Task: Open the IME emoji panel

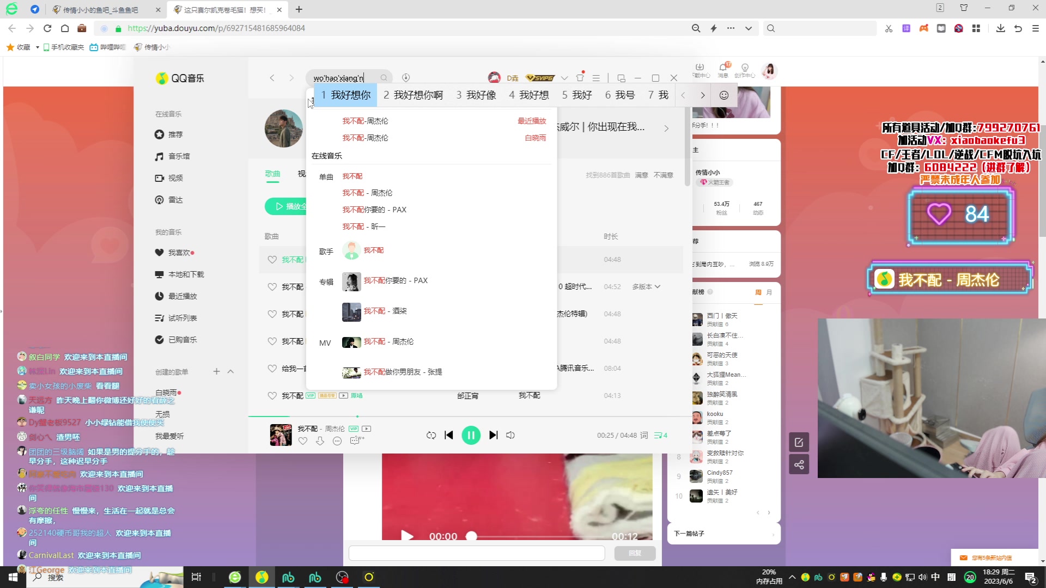Action: click(724, 95)
